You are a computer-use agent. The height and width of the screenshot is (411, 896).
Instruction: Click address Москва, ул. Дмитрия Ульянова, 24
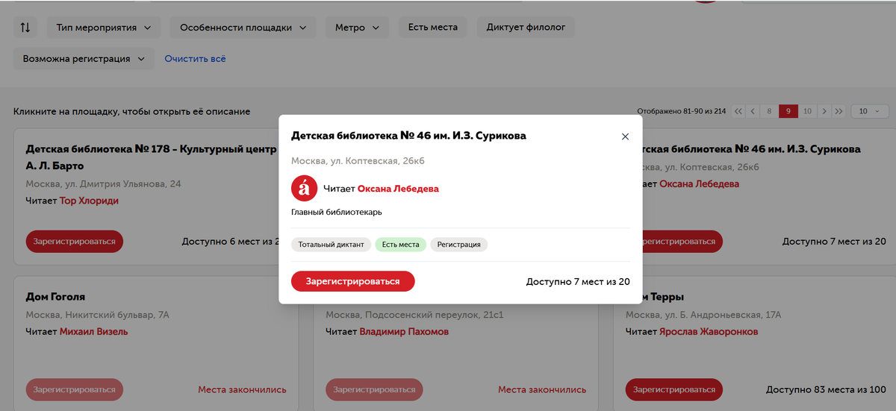tap(103, 183)
